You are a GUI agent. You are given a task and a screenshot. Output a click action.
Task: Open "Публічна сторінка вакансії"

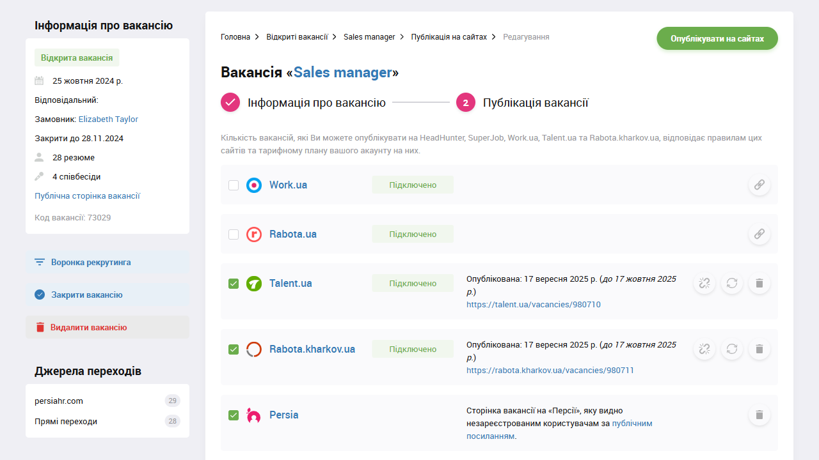click(88, 195)
